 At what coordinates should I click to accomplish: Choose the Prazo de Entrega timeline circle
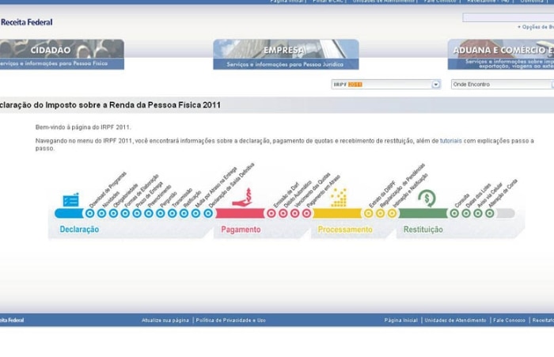pos(137,213)
